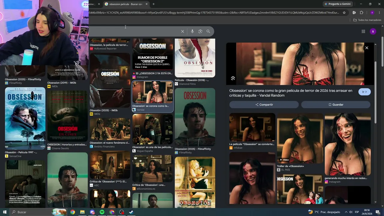
Task: Click 'Obsesión - Película 1997' caption link
Action: (21, 152)
